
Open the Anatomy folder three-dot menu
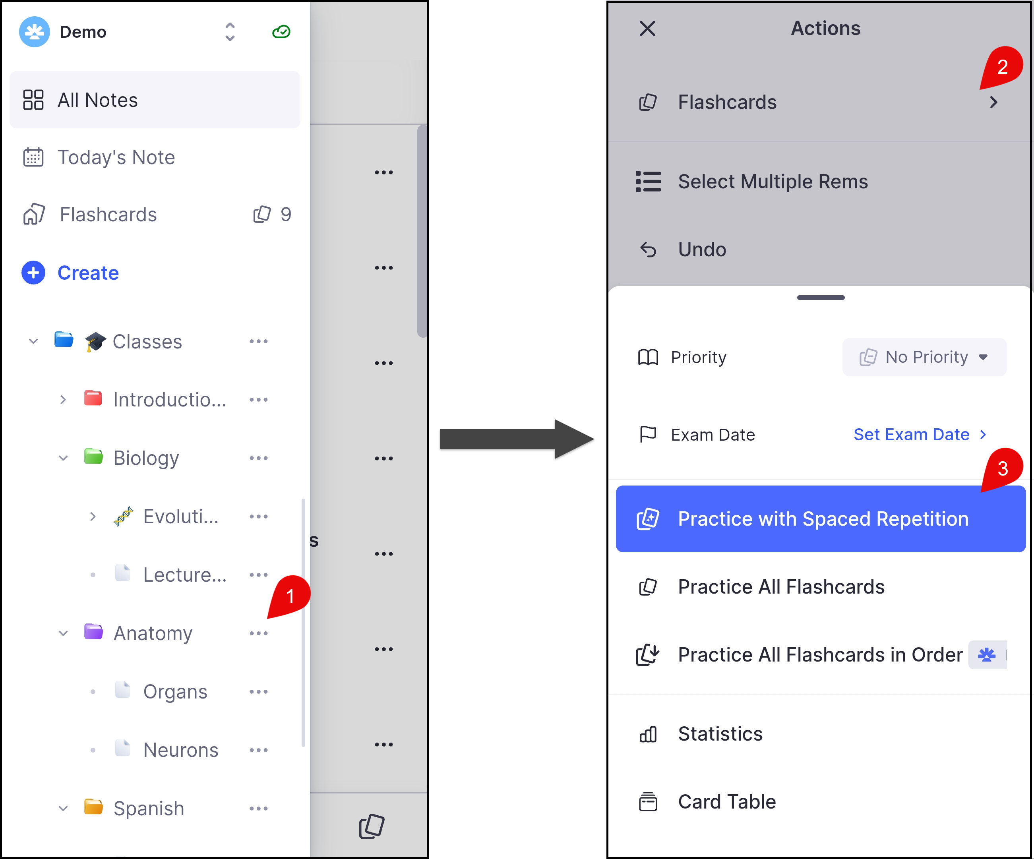click(x=258, y=634)
